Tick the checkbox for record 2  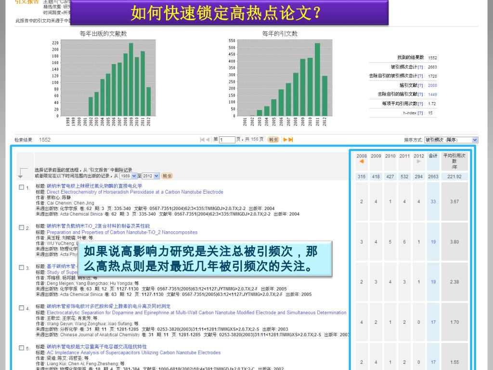(21, 227)
